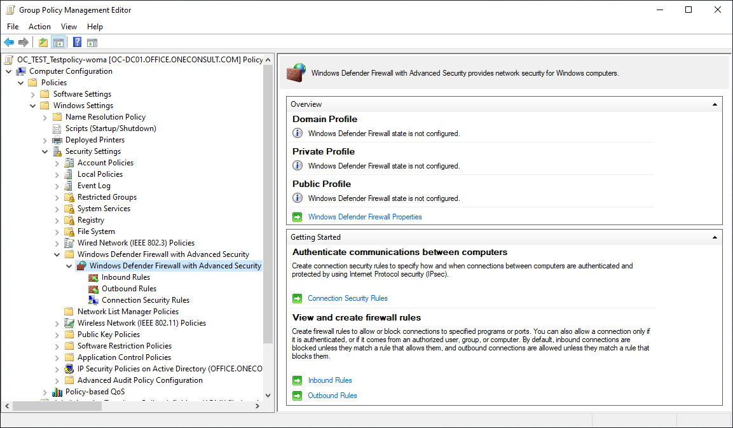Click the Back arrow toolbar icon
Image resolution: width=733 pixels, height=428 pixels.
9,43
